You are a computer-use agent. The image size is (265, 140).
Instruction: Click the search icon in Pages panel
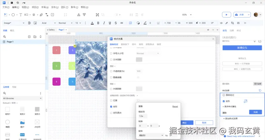click(4, 37)
